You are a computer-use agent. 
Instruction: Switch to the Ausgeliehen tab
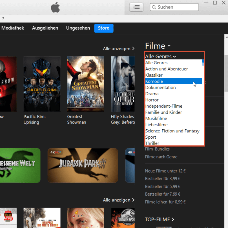pyautogui.click(x=45, y=28)
